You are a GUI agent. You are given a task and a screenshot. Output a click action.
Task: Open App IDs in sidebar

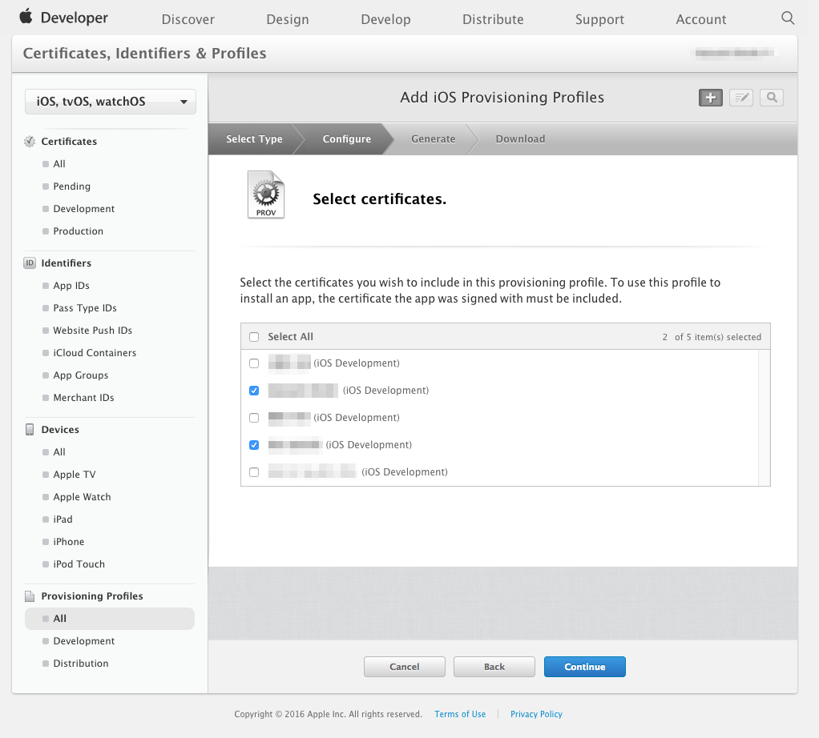point(71,285)
